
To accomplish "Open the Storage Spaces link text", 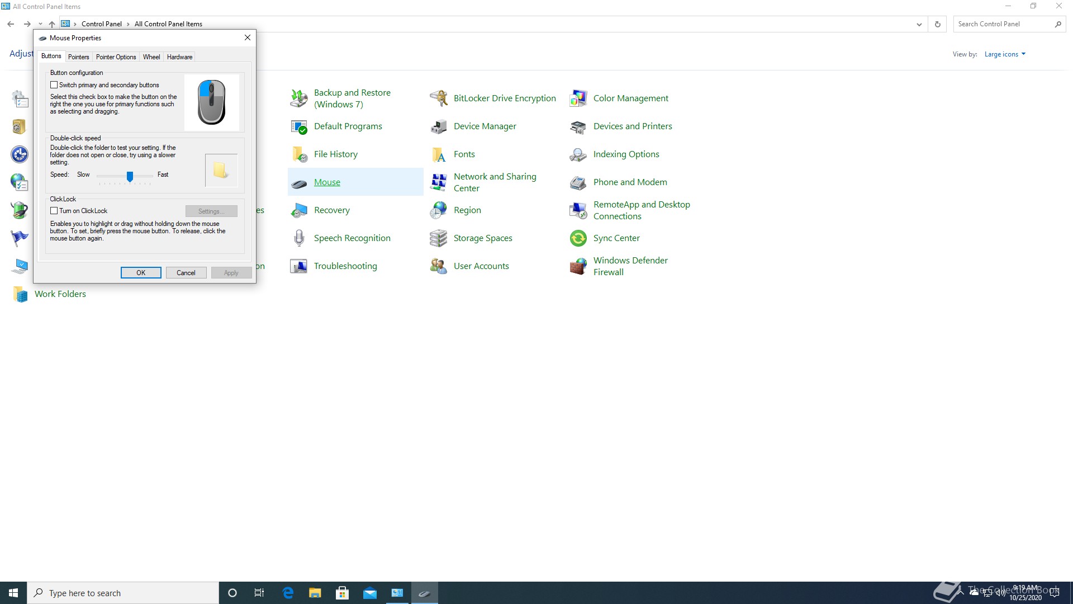I will [x=483, y=238].
